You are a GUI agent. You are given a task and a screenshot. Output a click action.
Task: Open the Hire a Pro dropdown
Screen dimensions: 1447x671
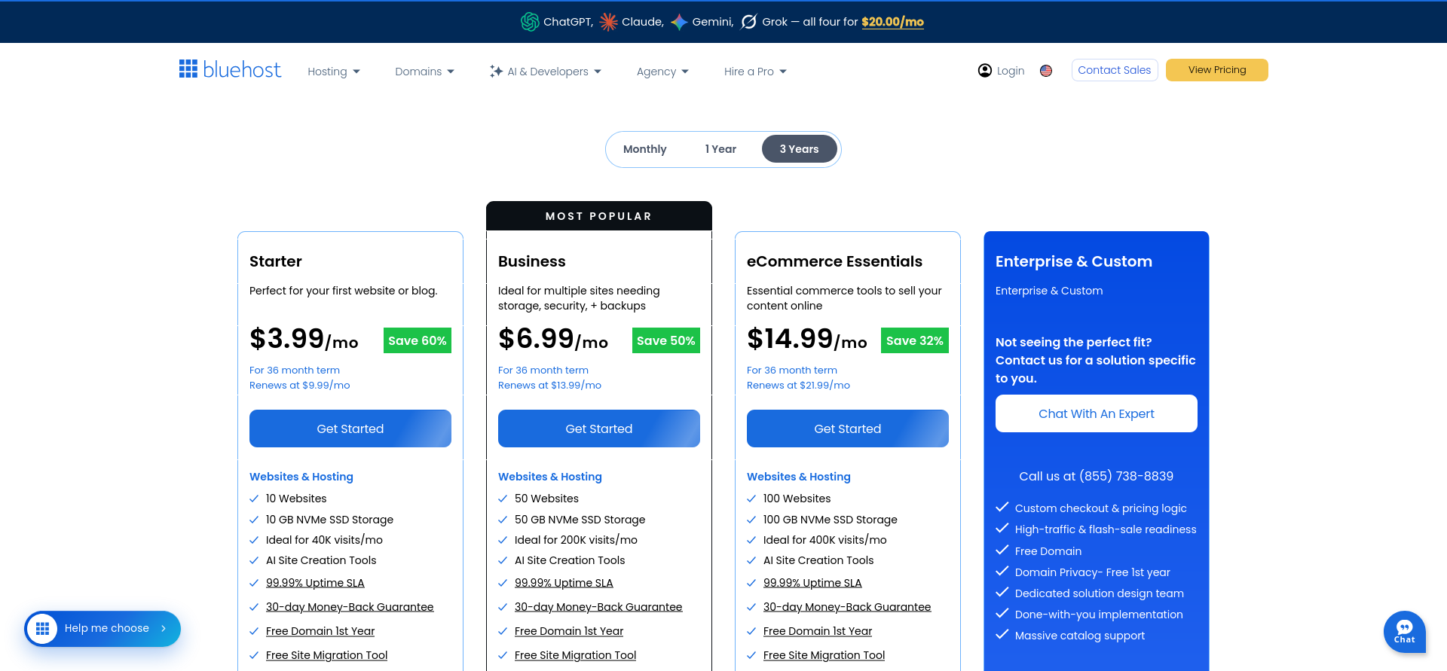click(x=755, y=72)
